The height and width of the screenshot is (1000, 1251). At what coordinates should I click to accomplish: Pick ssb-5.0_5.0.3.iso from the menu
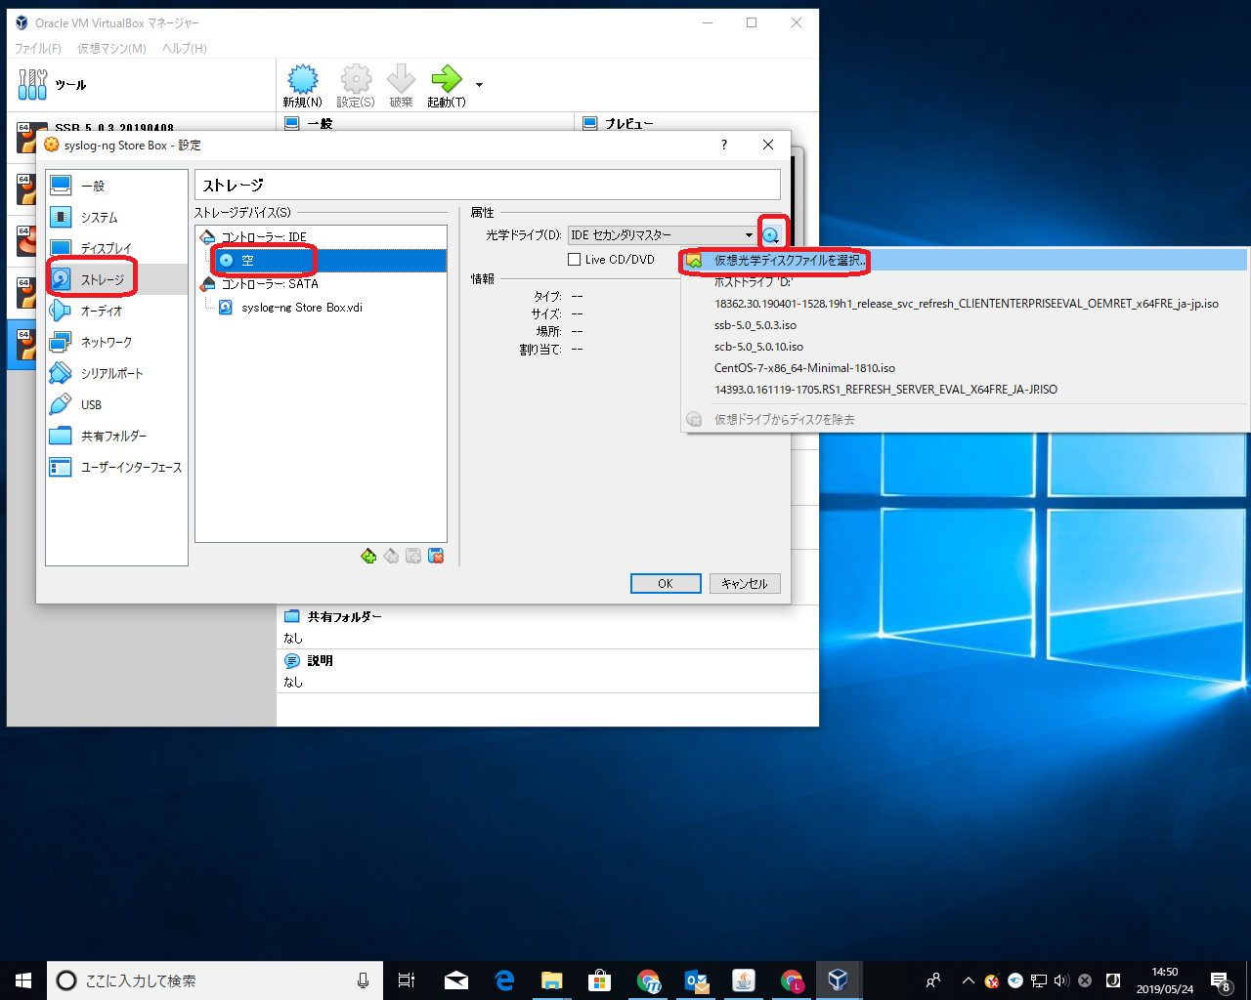(x=755, y=325)
